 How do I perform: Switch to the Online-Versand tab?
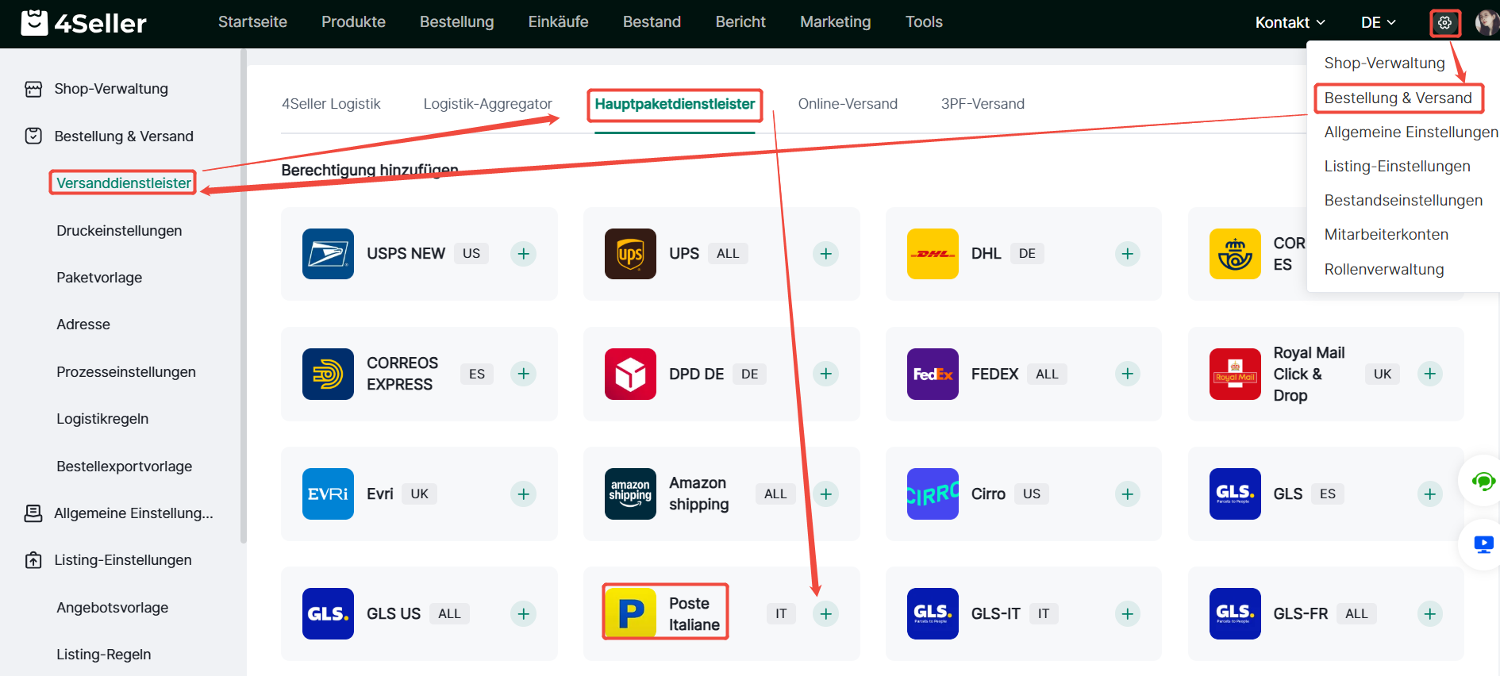coord(848,104)
